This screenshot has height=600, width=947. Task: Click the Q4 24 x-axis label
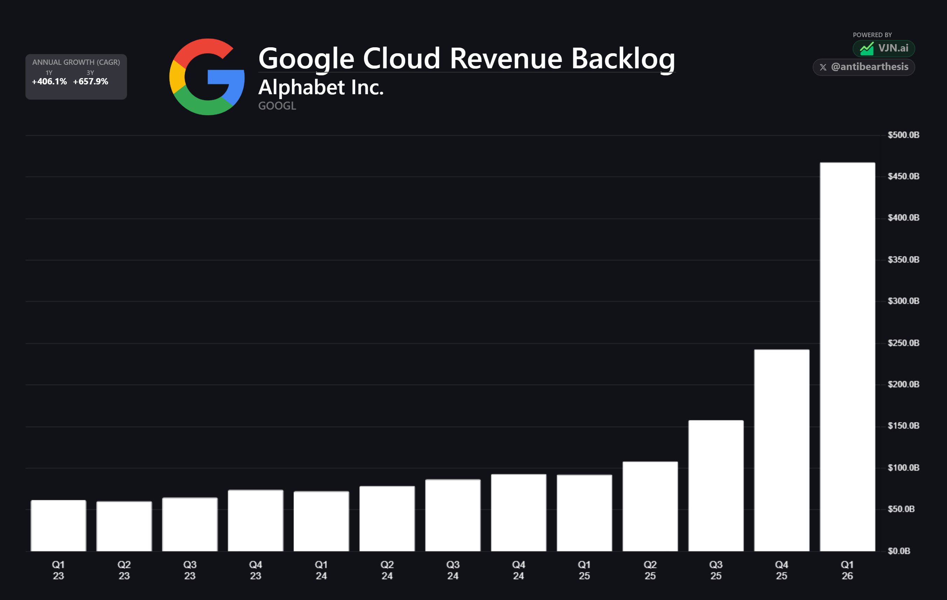click(519, 570)
